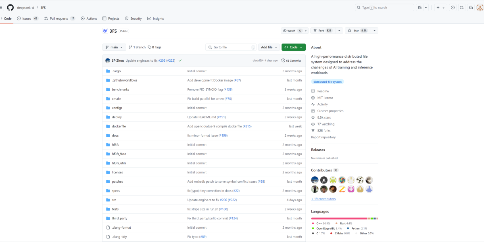Click the distributed-file-system topic tag
Viewport: 484px width, 242px height.
pos(328,81)
